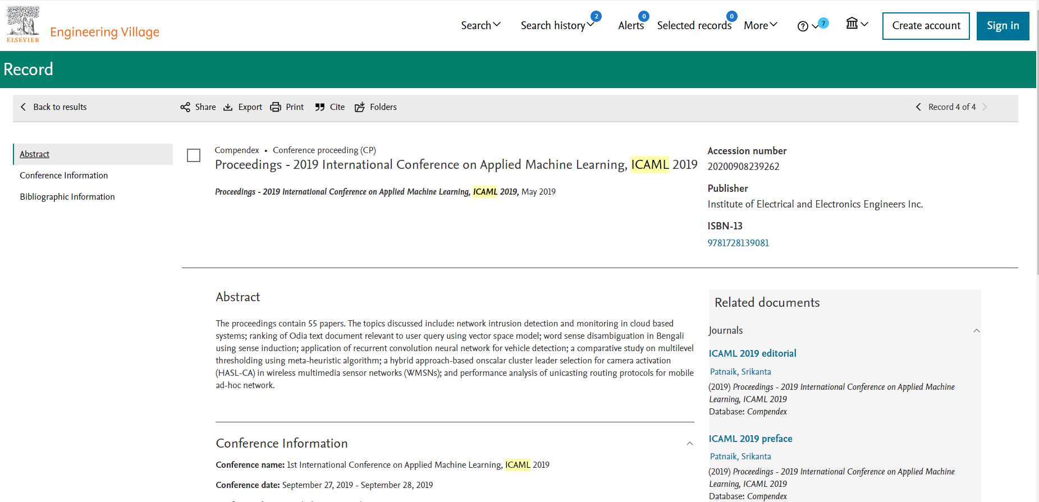
Task: Click the Cite toolbar label
Action: [337, 107]
